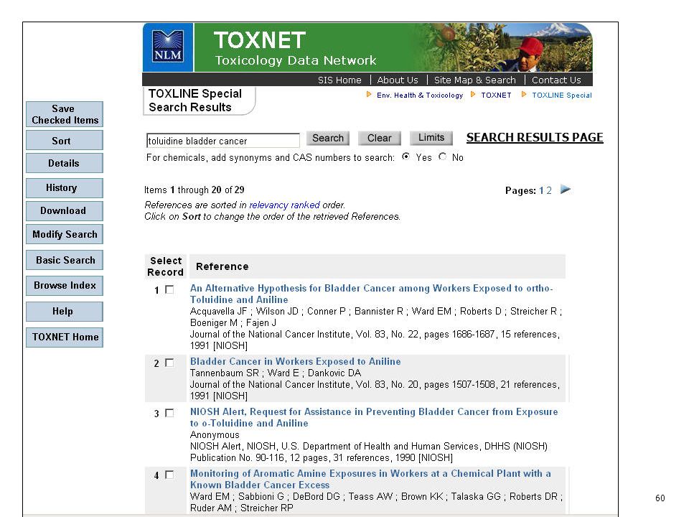Click arrow icon before TOXLINE Special breadcrumb
Image resolution: width=689 pixels, height=517 pixels.
click(524, 95)
